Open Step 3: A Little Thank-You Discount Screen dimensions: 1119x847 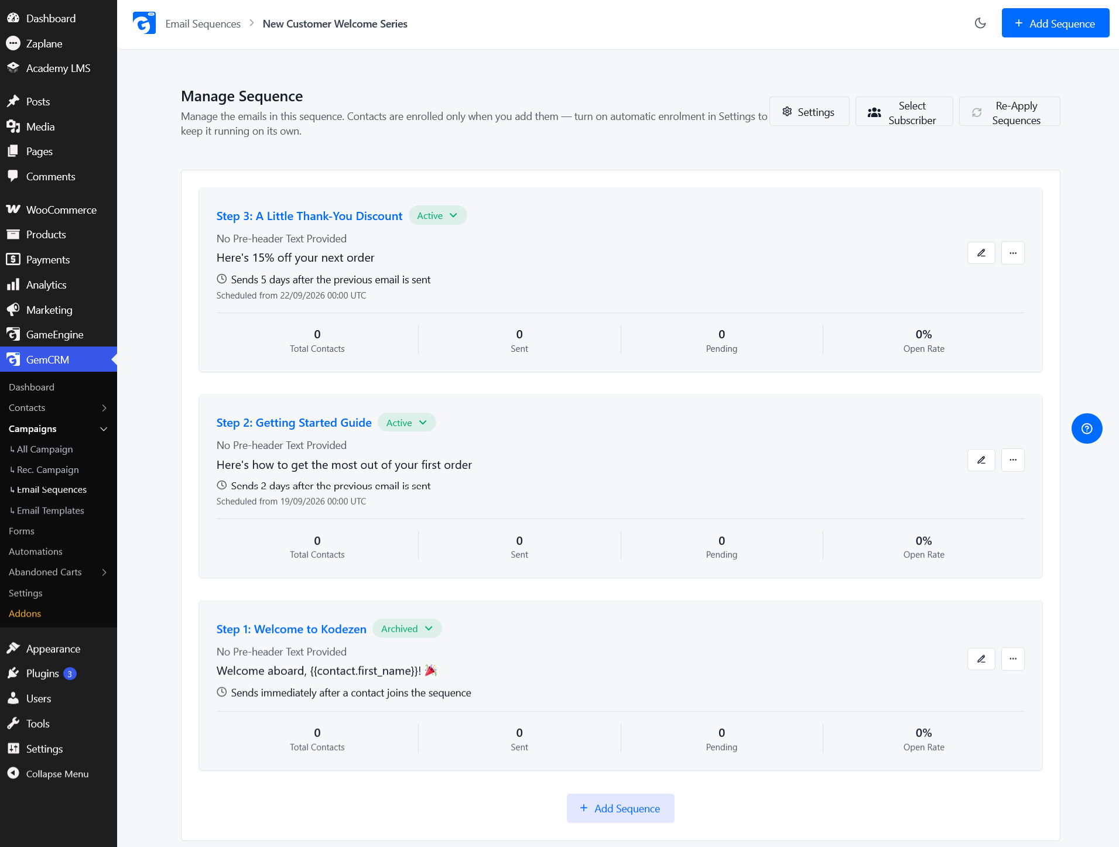point(309,216)
